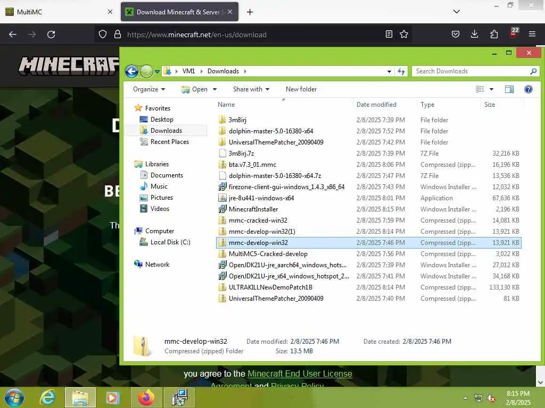This screenshot has width=545, height=408.
Task: Select the firezone-client-gui-windows installer icon
Action: (222, 186)
